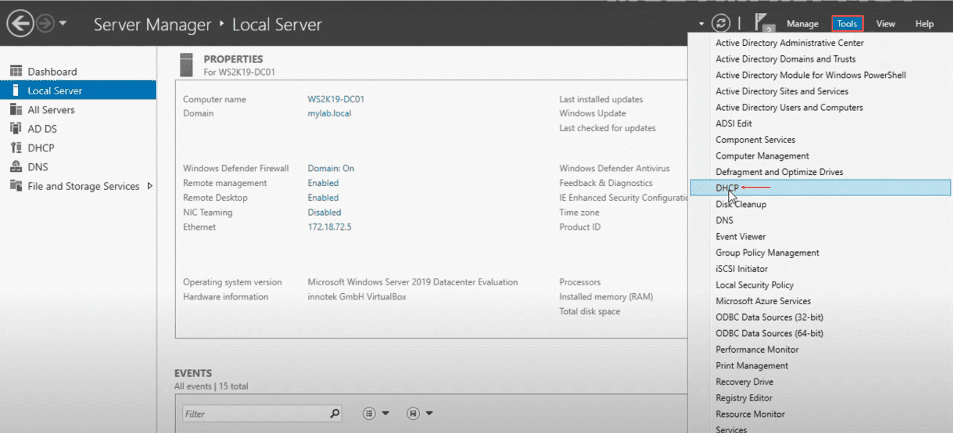Select DHCP in the Tools menu
This screenshot has width=953, height=433.
[820, 188]
